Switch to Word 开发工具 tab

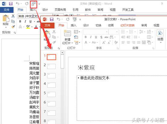[x=128, y=10]
